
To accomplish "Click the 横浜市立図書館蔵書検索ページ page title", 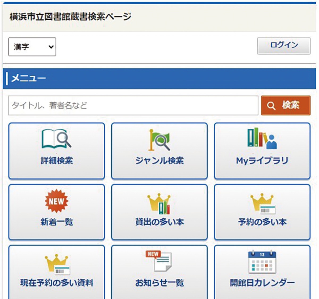I will coord(70,17).
